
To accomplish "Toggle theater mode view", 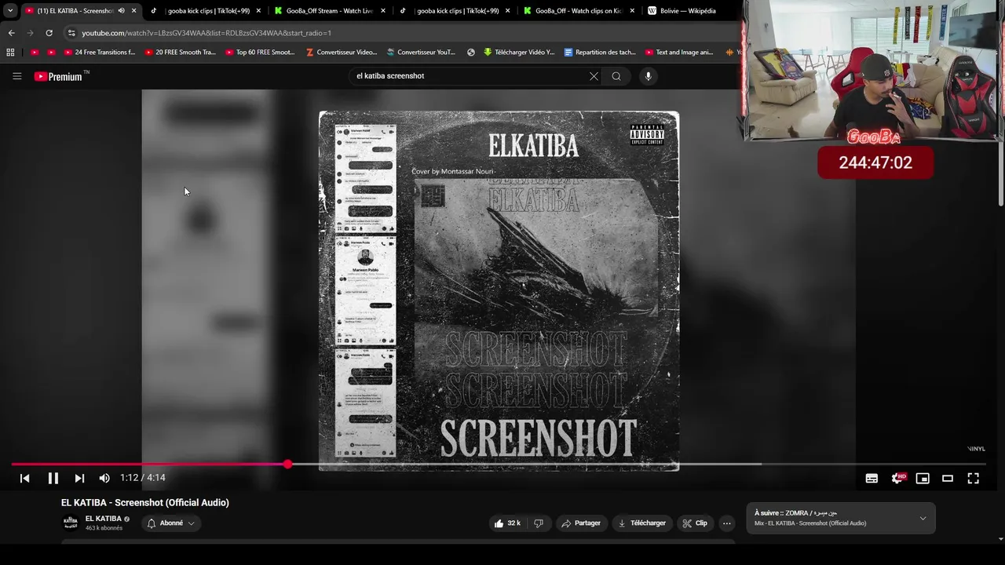I will 948,478.
